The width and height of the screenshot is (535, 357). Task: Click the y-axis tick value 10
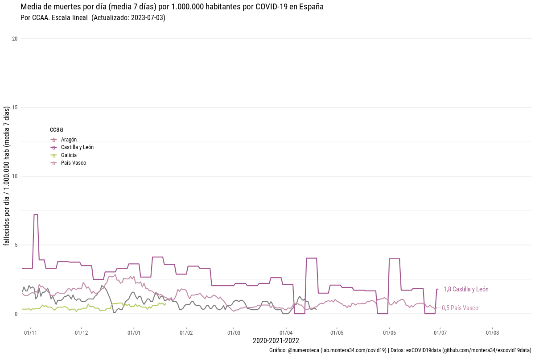[x=15, y=176]
